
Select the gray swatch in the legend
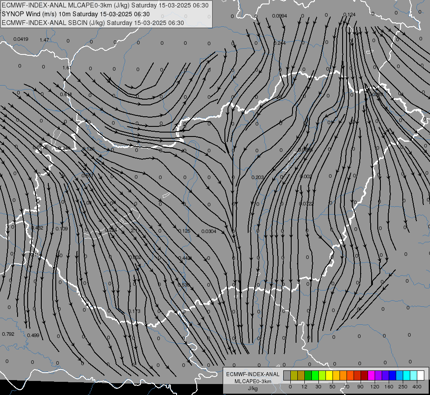(287, 375)
